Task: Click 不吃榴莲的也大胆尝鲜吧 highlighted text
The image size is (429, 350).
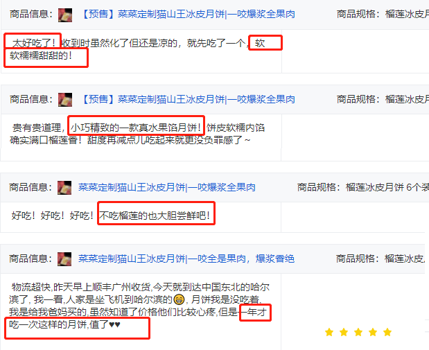Action: [155, 216]
